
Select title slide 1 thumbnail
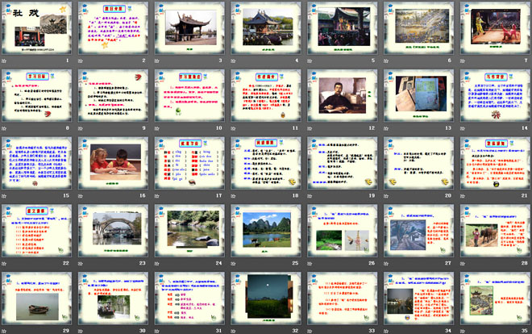tap(36, 28)
